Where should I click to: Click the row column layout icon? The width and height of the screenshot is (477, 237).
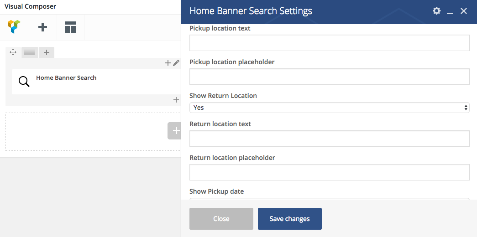[x=30, y=52]
